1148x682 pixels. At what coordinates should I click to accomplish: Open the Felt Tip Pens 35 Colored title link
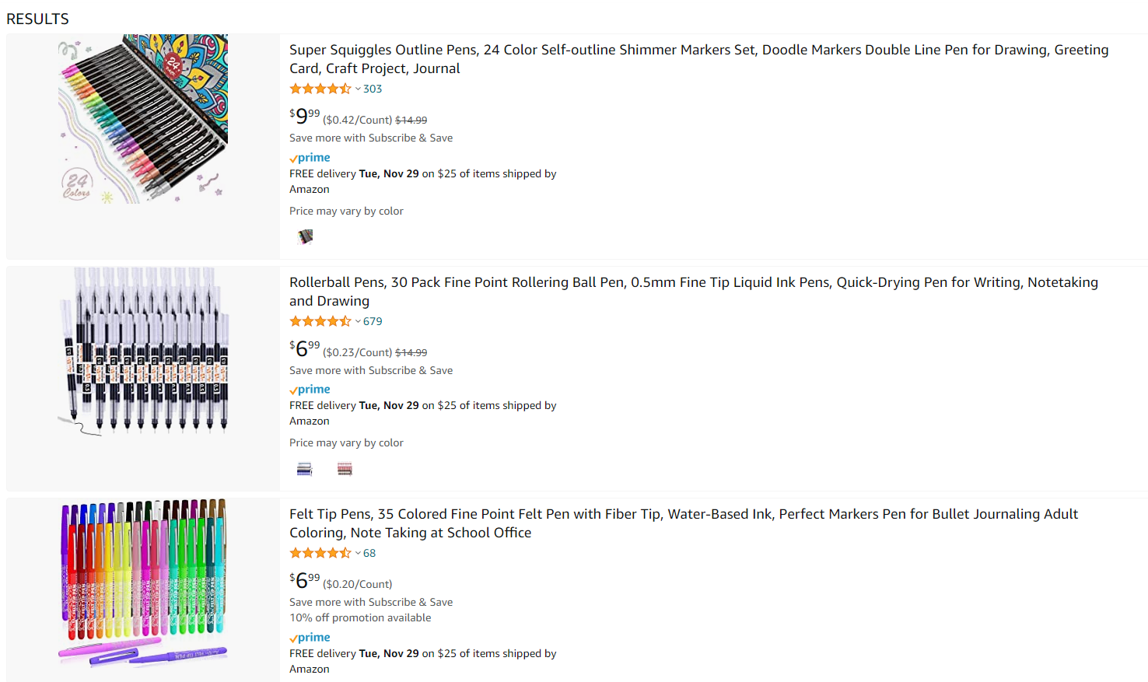click(684, 523)
